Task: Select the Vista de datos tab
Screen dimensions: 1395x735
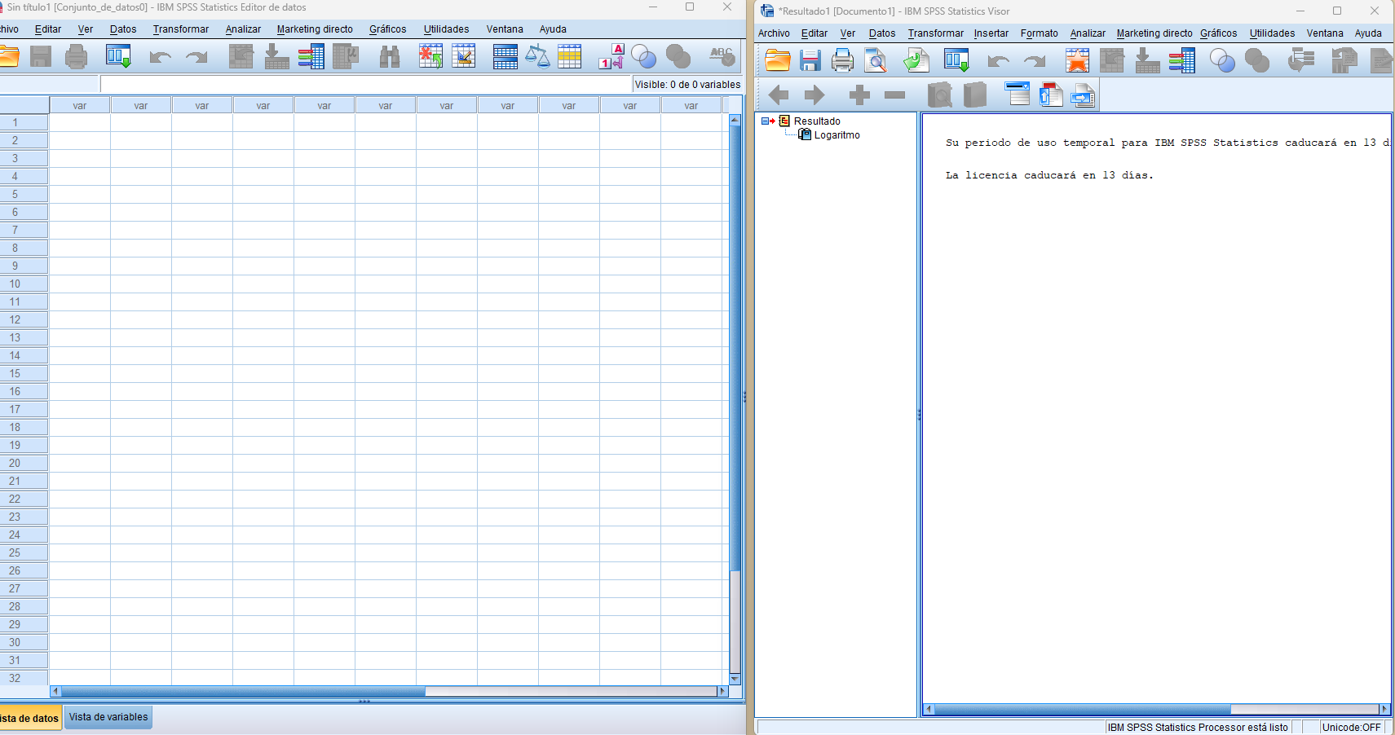Action: click(30, 718)
